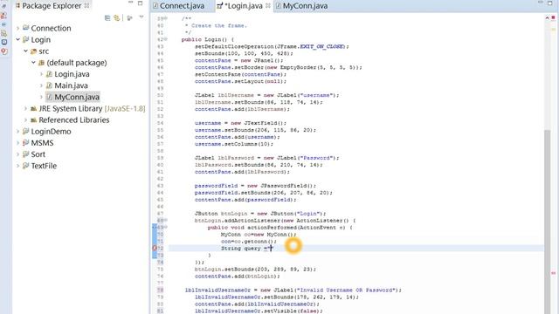Toggle Link with Editor in Package Explorer
Viewport: 559px width, 314px height.
116,17
